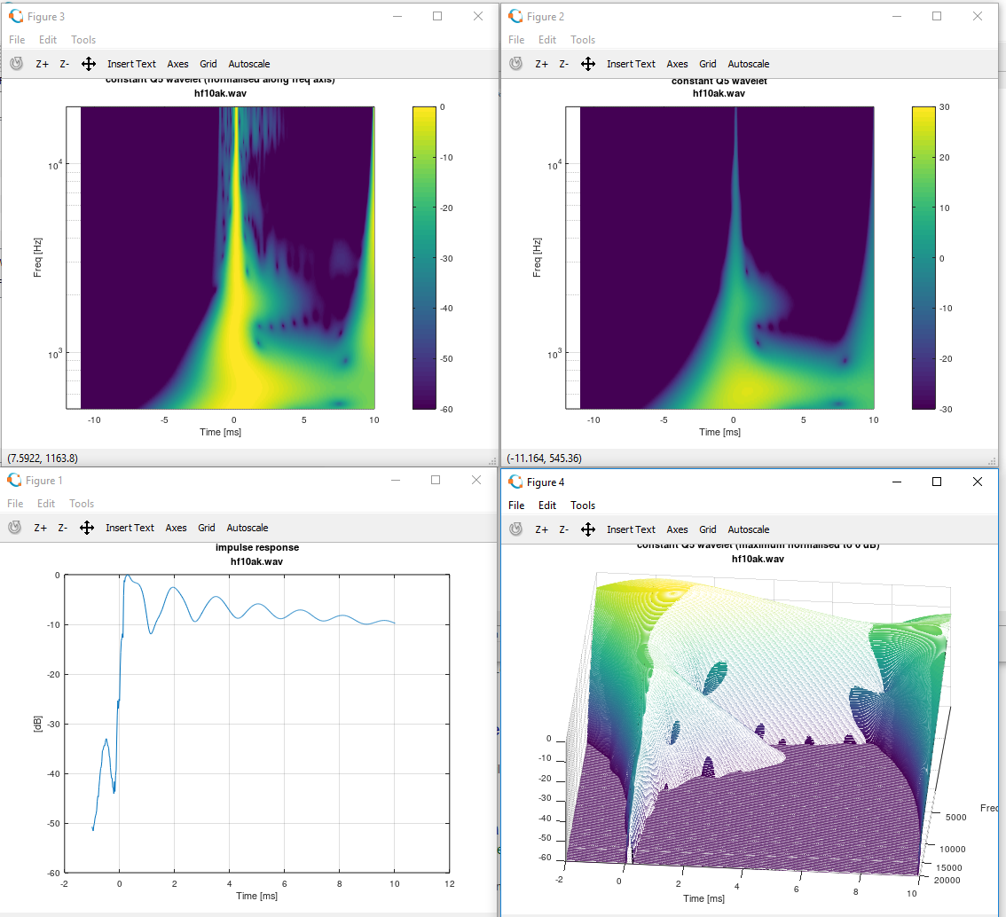The height and width of the screenshot is (917, 1006).
Task: Click the rotate icon in Figure 4 toolbar
Action: 515,529
